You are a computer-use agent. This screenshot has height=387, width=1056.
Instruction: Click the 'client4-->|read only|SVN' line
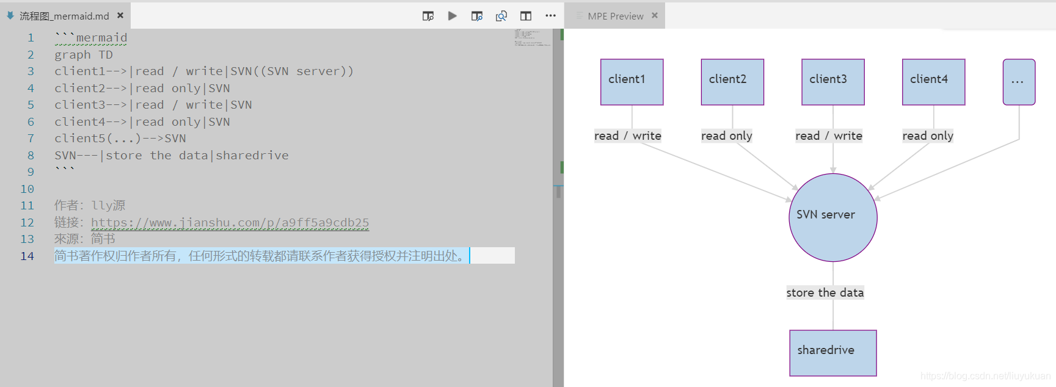pos(142,121)
